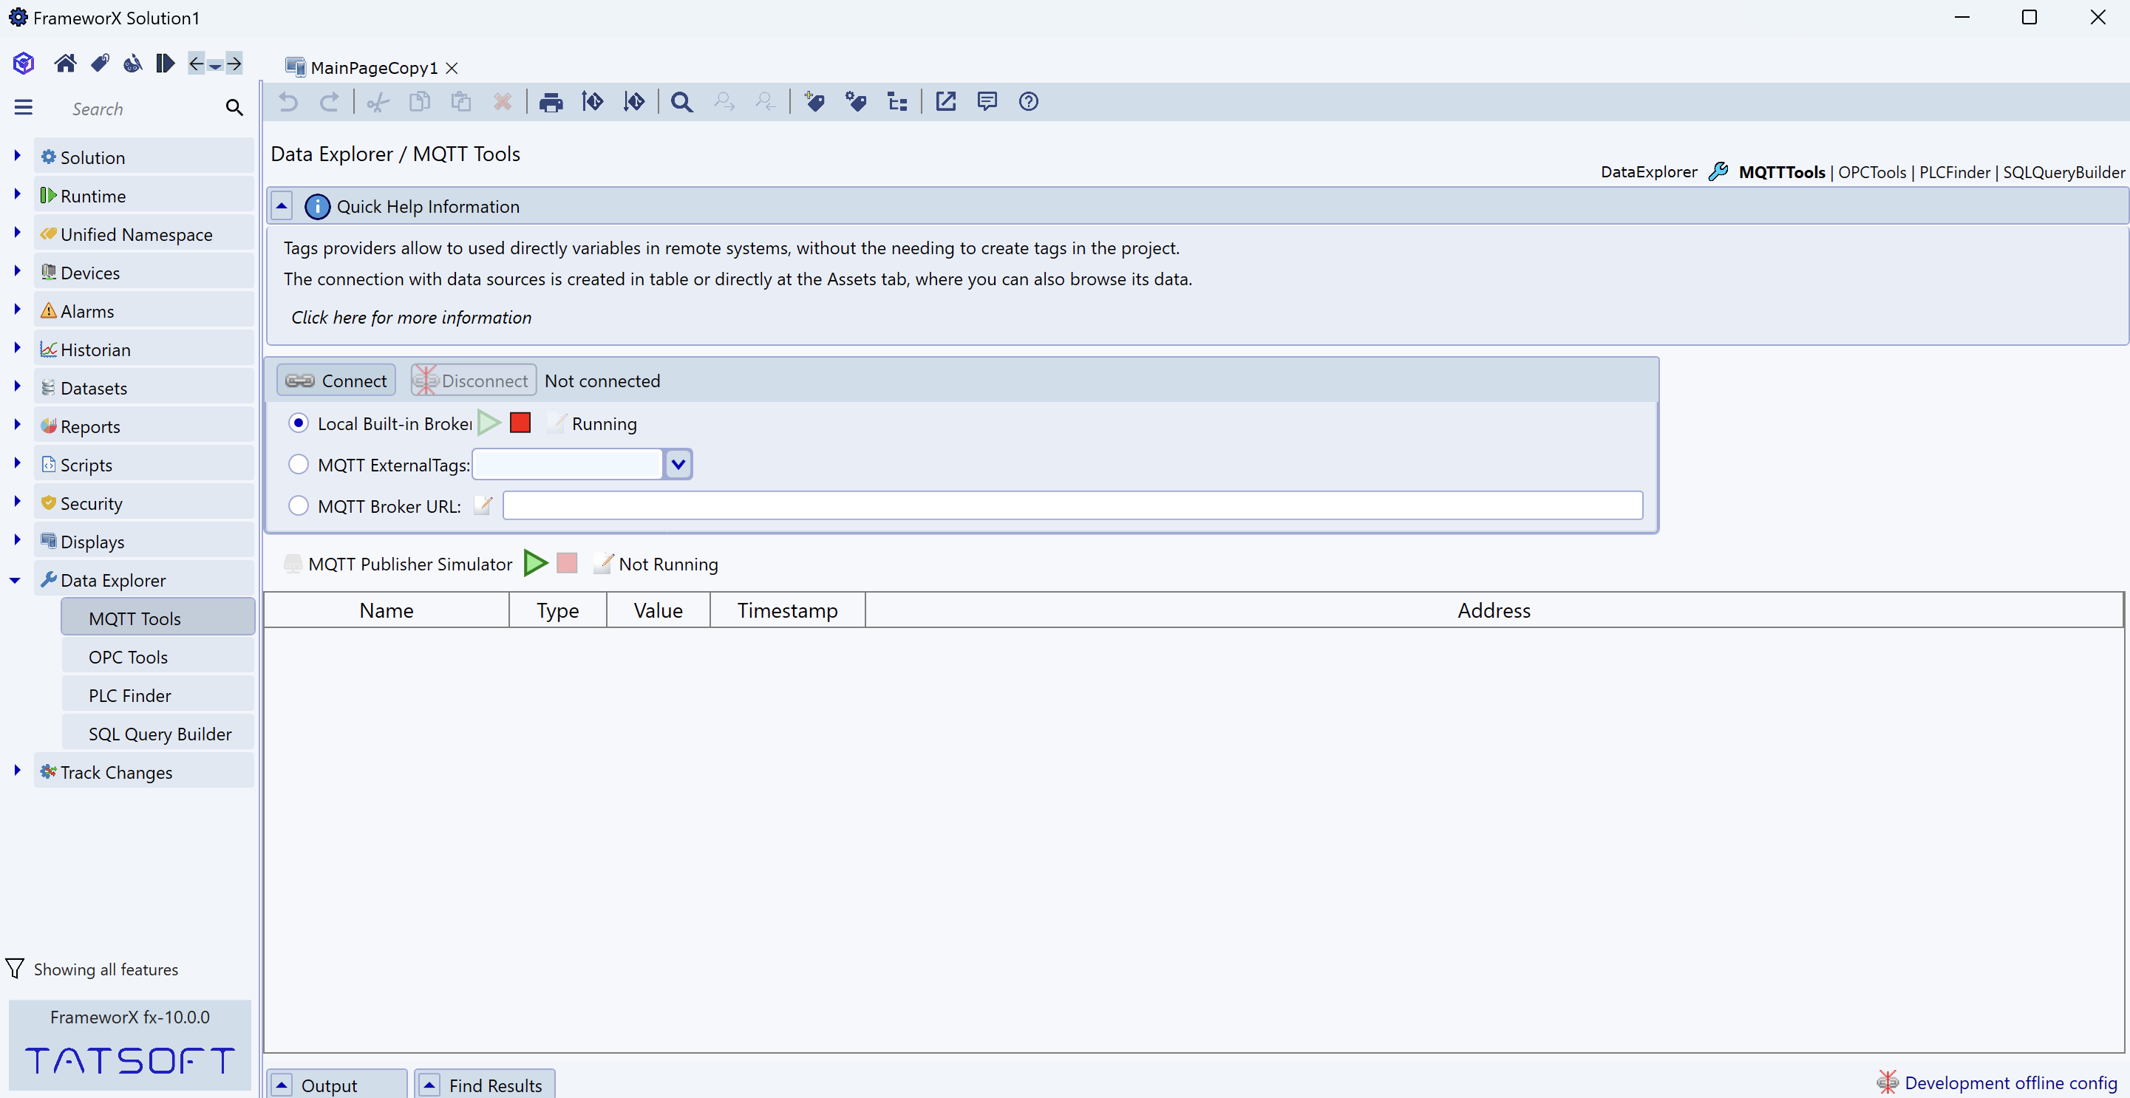The width and height of the screenshot is (2130, 1098).
Task: Expand the Output panel arrow
Action: [x=282, y=1085]
